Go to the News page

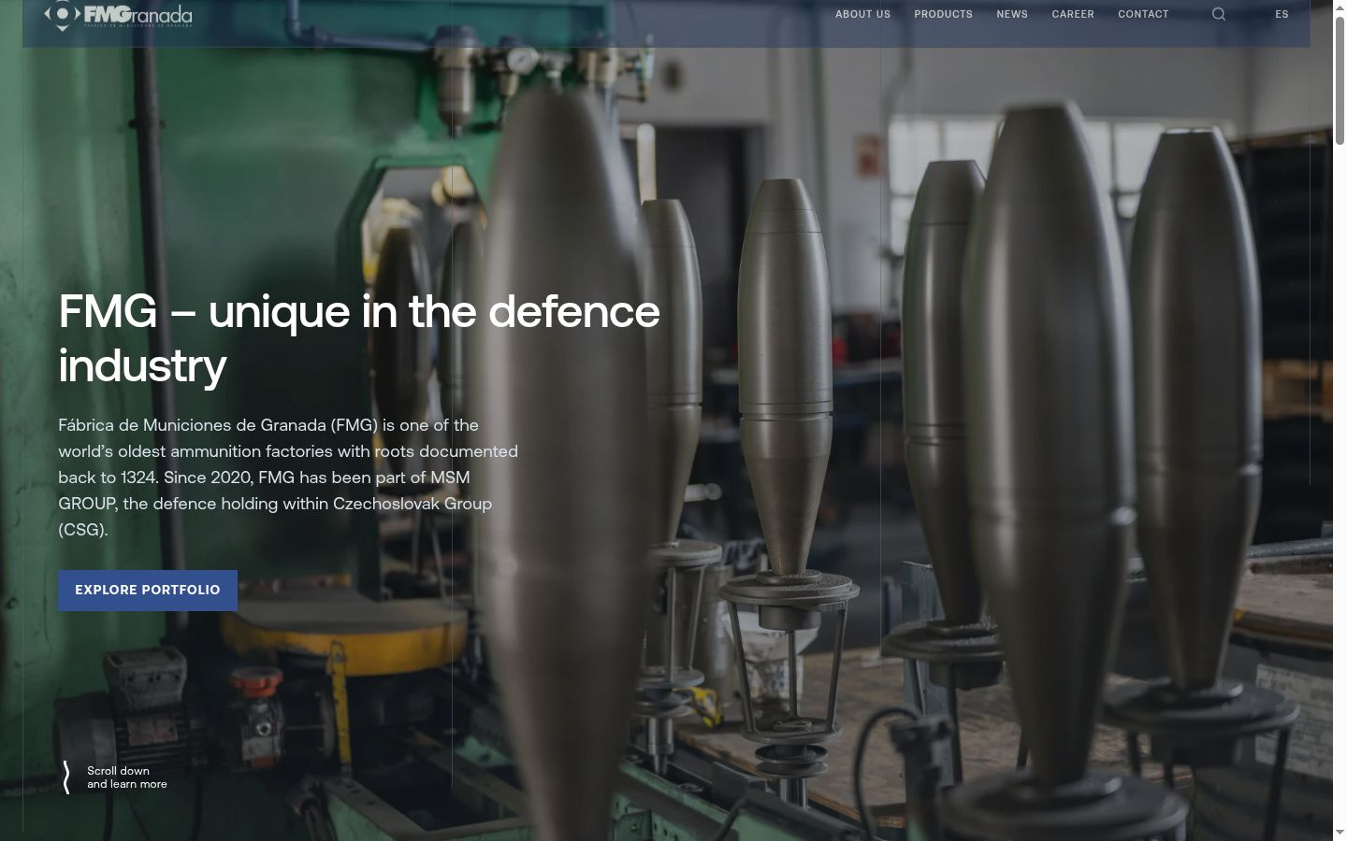pyautogui.click(x=1012, y=14)
